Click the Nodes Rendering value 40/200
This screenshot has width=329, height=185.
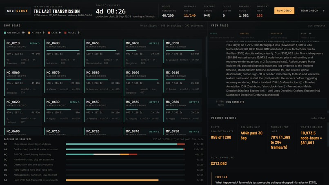pos(168,16)
